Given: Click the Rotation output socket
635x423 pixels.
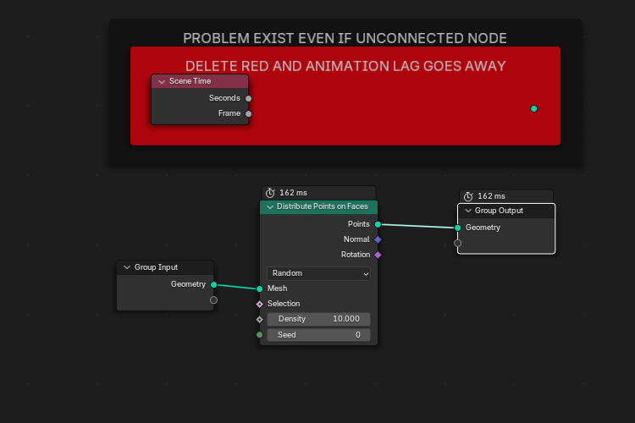Looking at the screenshot, I should coord(378,255).
